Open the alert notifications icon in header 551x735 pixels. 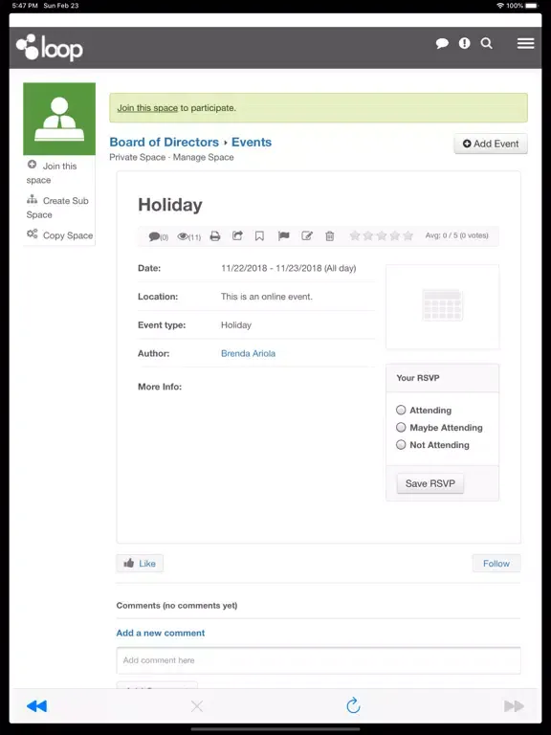coord(464,44)
